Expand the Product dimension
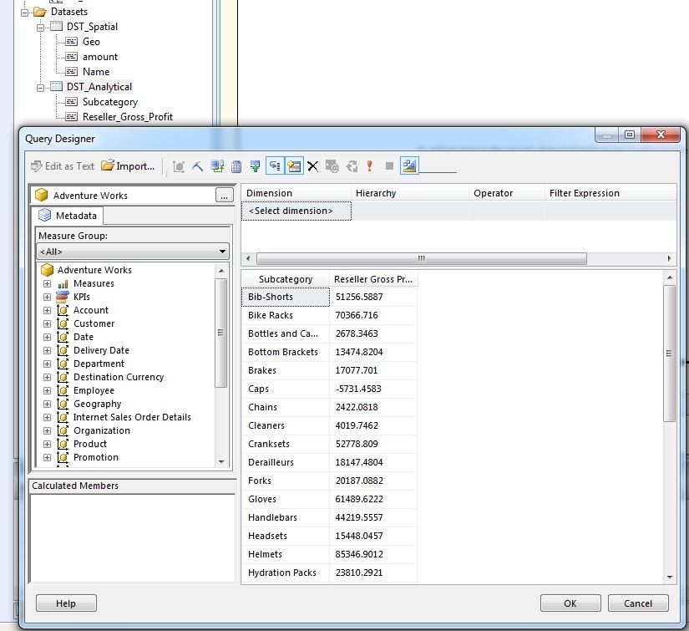The height and width of the screenshot is (631, 689). (47, 444)
